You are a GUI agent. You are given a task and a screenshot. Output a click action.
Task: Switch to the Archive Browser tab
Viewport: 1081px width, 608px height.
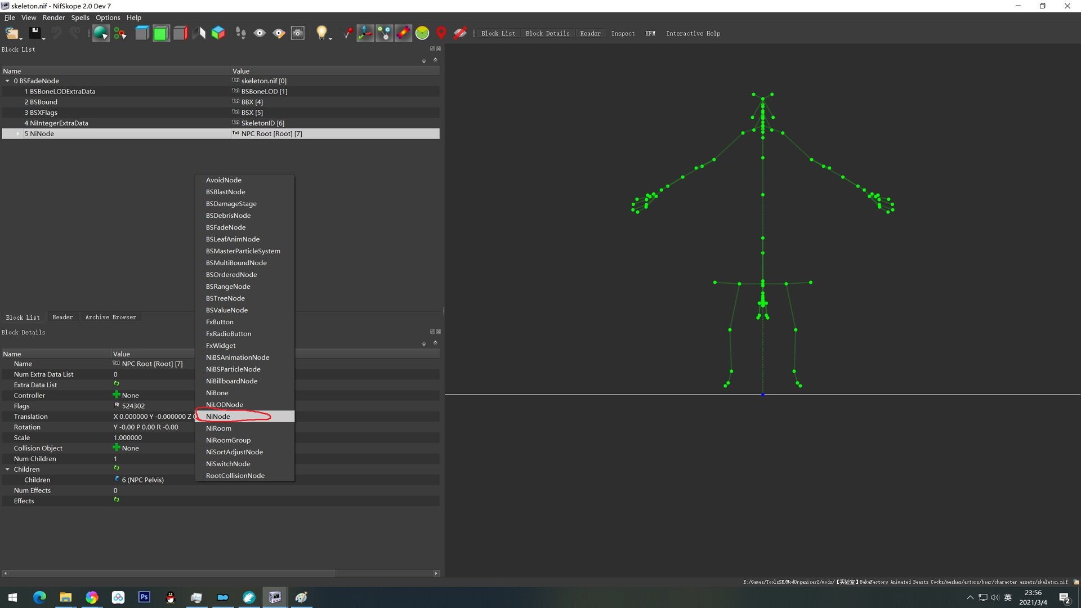(110, 318)
